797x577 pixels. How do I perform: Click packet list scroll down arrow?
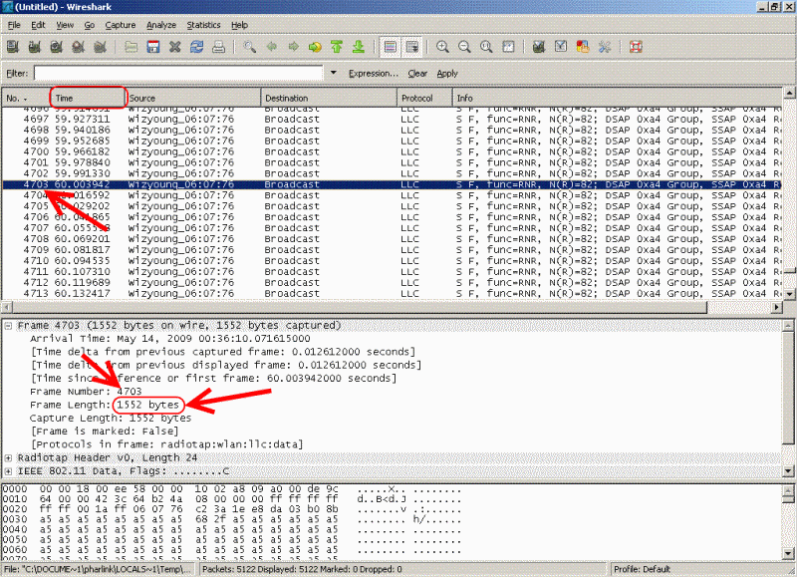coord(789,294)
